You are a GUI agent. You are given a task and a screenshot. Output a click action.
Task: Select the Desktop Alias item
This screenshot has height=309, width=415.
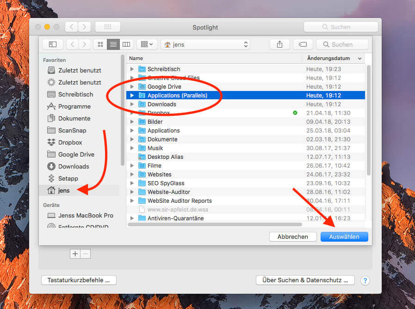[246, 157]
